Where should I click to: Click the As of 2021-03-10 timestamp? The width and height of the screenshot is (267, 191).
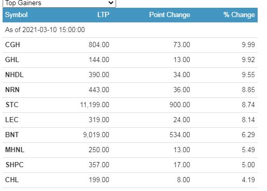(45, 30)
